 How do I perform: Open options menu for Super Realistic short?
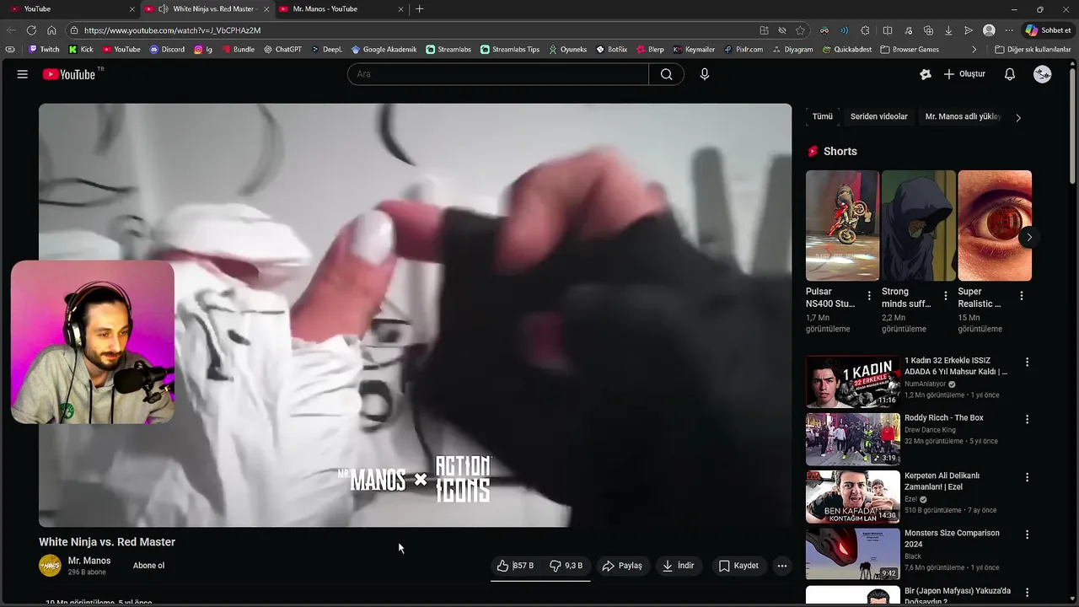(x=1021, y=296)
